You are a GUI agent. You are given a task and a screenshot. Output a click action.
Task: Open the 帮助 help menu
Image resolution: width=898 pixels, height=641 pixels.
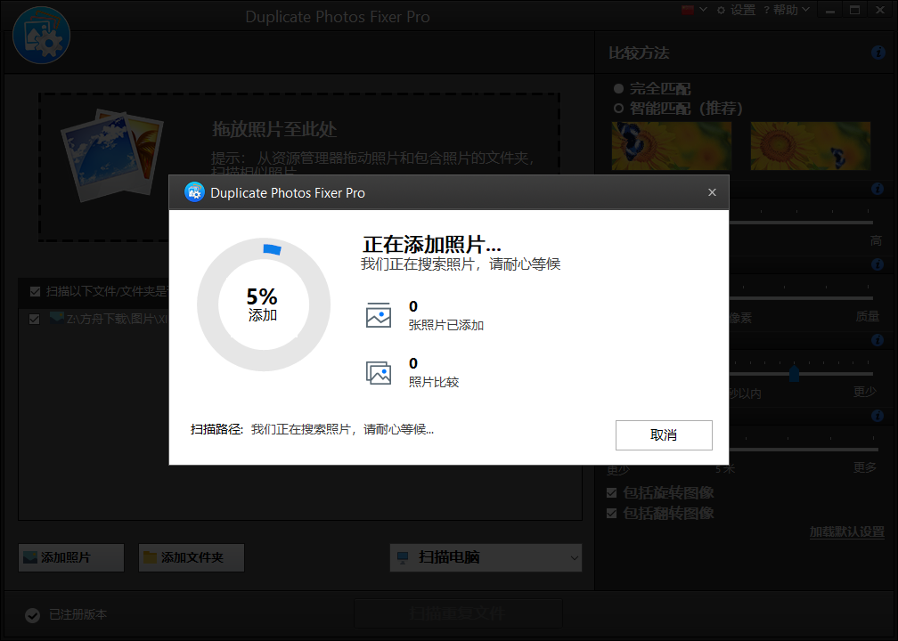click(x=786, y=10)
